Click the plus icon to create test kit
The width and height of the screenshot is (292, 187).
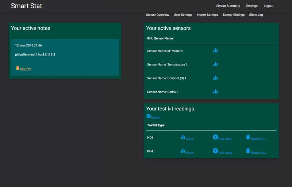[149, 116]
